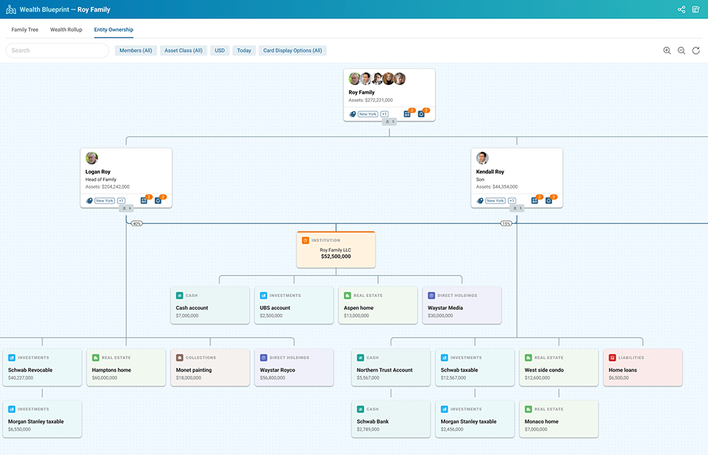Click the Assets: $272,221,000 total
Image resolution: width=708 pixels, height=455 pixels.
click(371, 100)
